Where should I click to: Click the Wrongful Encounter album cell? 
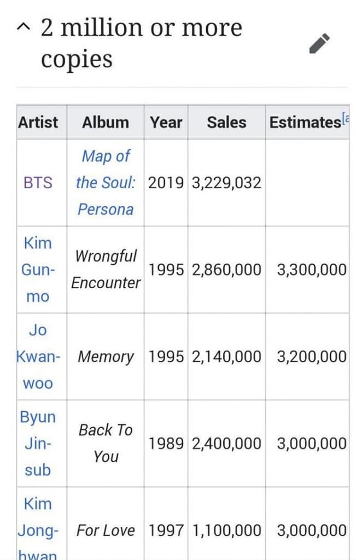point(106,269)
